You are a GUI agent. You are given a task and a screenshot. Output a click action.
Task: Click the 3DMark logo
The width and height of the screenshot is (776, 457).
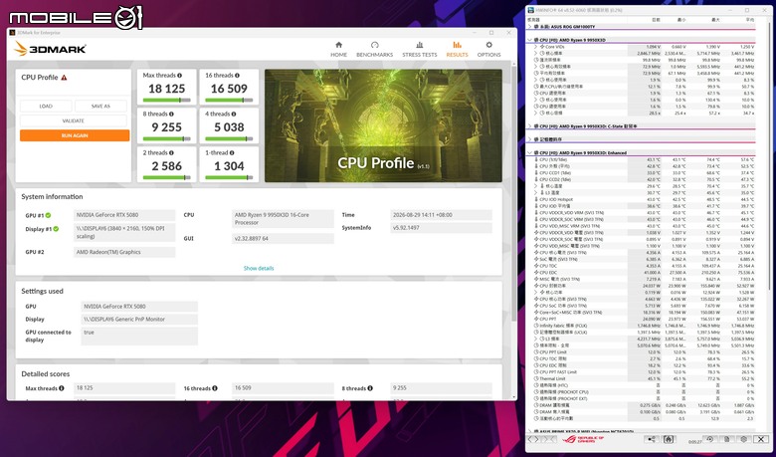click(50, 49)
